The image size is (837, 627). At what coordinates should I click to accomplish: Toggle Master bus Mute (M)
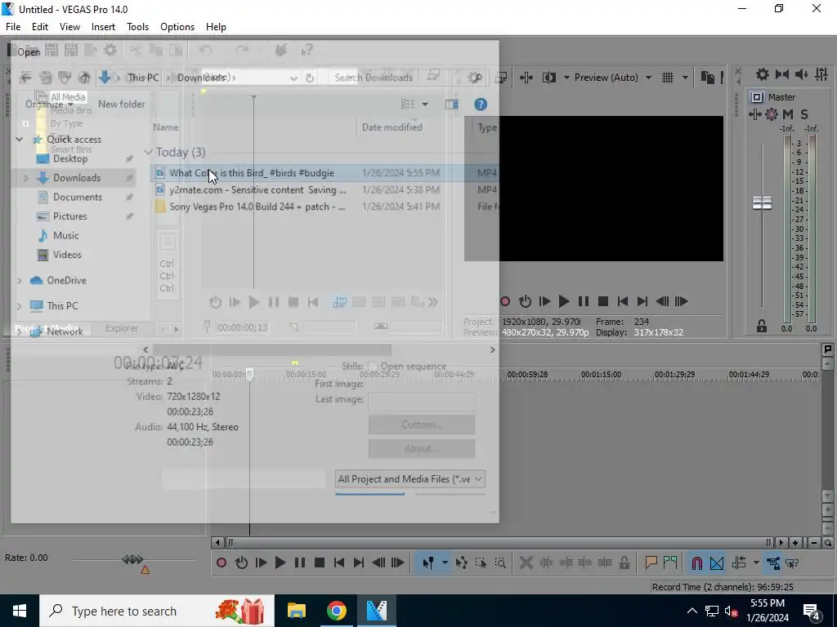pos(788,114)
